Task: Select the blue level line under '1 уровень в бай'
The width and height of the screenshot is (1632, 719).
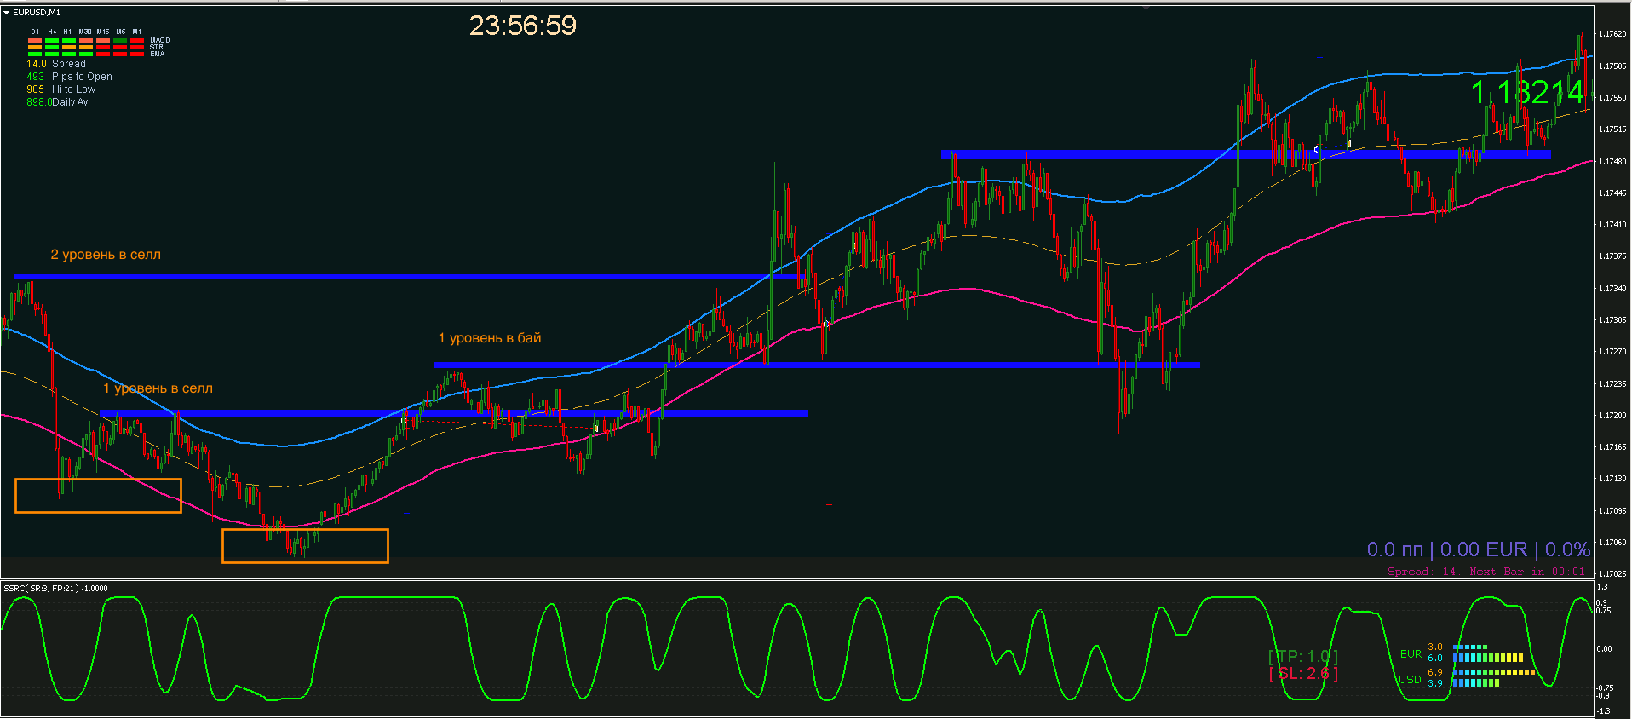Action: point(816,365)
